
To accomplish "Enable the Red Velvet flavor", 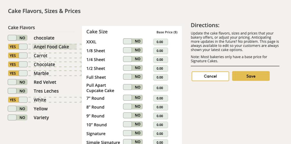I will coord(17,82).
